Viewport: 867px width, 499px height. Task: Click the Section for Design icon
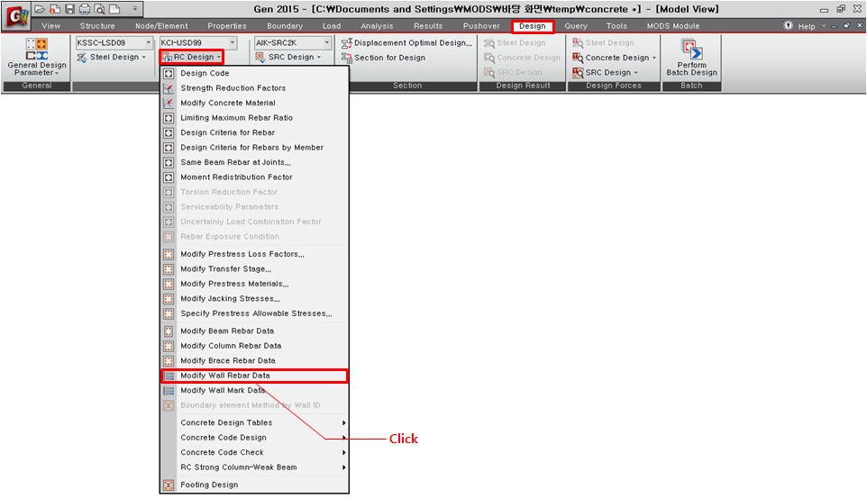[347, 58]
